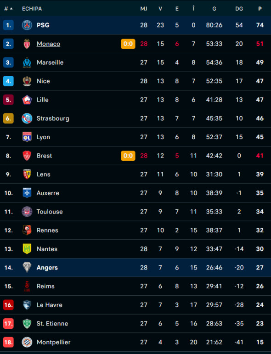Viewport: 271px width, 354px height.
Task: Select the Nantes yellow badge icon
Action: 27,249
